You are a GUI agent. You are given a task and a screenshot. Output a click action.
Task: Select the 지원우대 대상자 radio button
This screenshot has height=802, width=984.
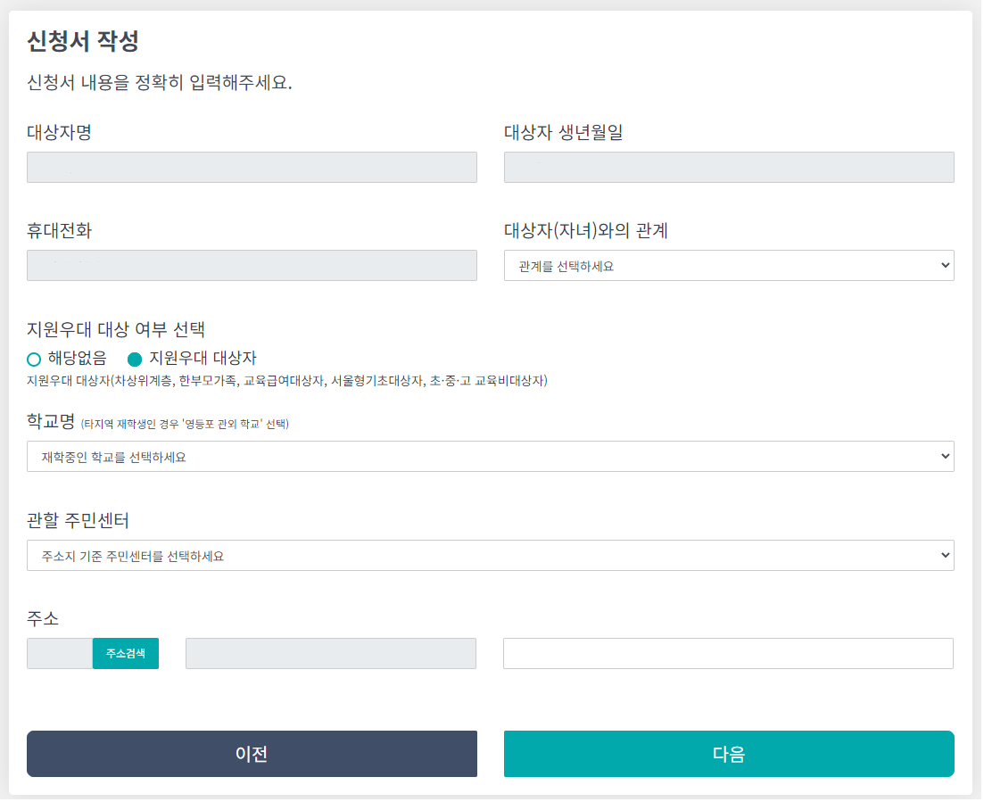(135, 360)
